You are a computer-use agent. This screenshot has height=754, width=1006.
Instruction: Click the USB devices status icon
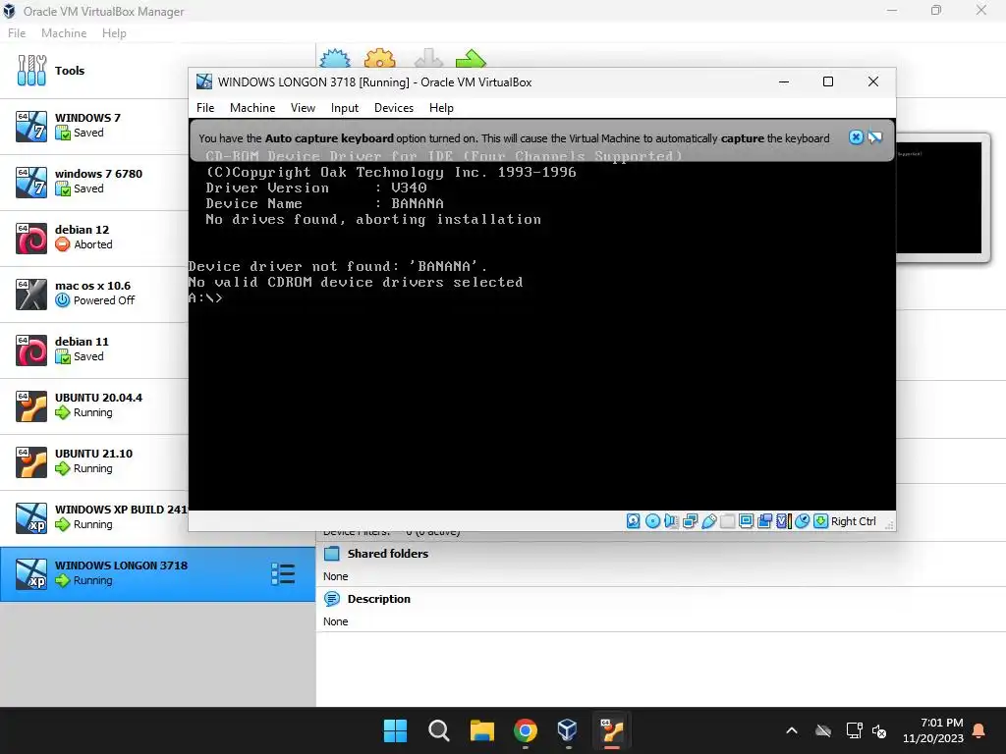pos(709,521)
